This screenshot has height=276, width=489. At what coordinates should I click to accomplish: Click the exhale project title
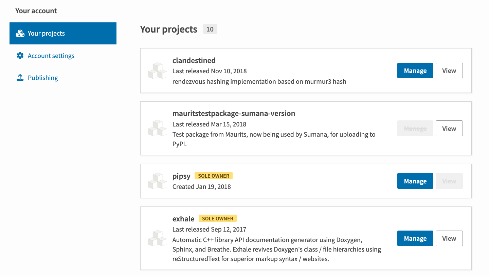[183, 219]
